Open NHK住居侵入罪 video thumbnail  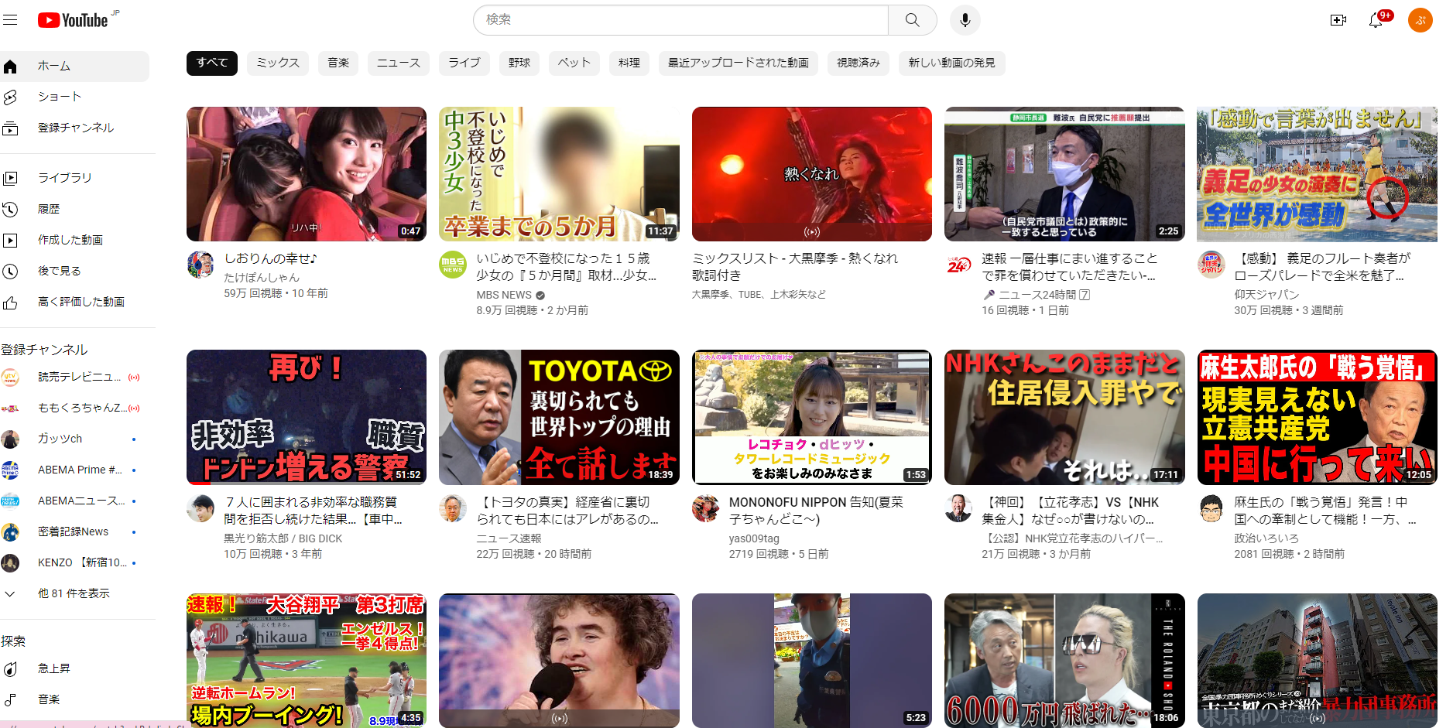coord(1064,418)
